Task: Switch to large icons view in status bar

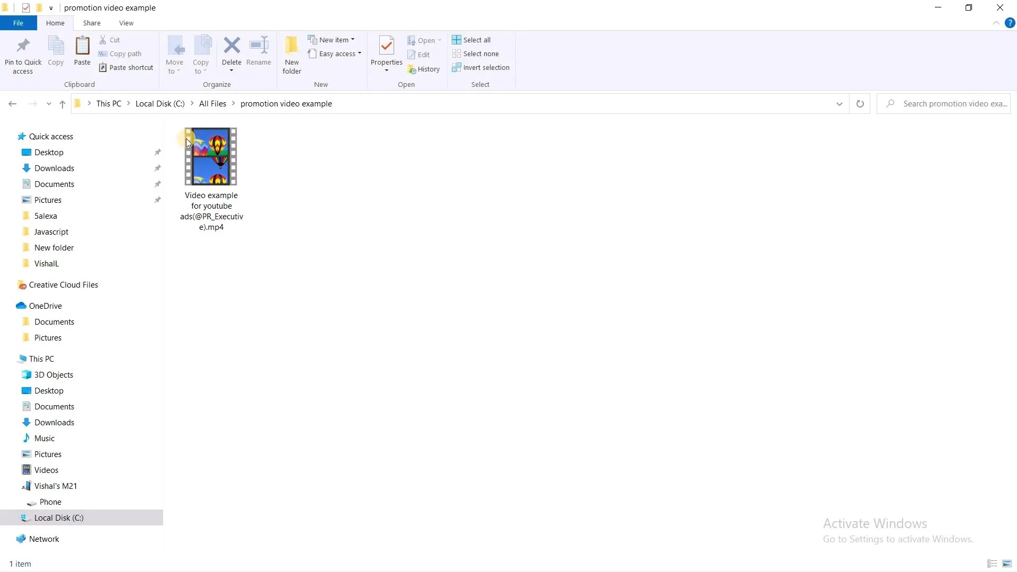Action: (x=1007, y=564)
